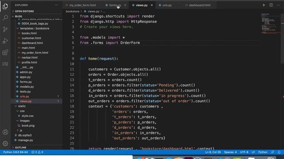284x159 pixels.
Task: Close the forms.py tab
Action: 125,5
